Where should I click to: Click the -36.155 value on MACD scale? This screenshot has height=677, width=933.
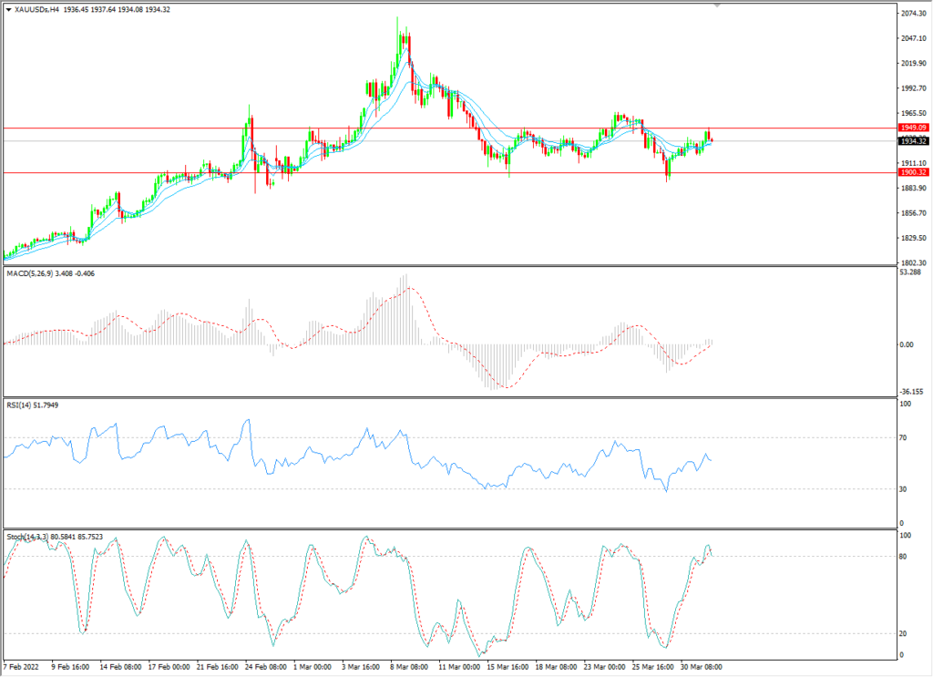(911, 392)
